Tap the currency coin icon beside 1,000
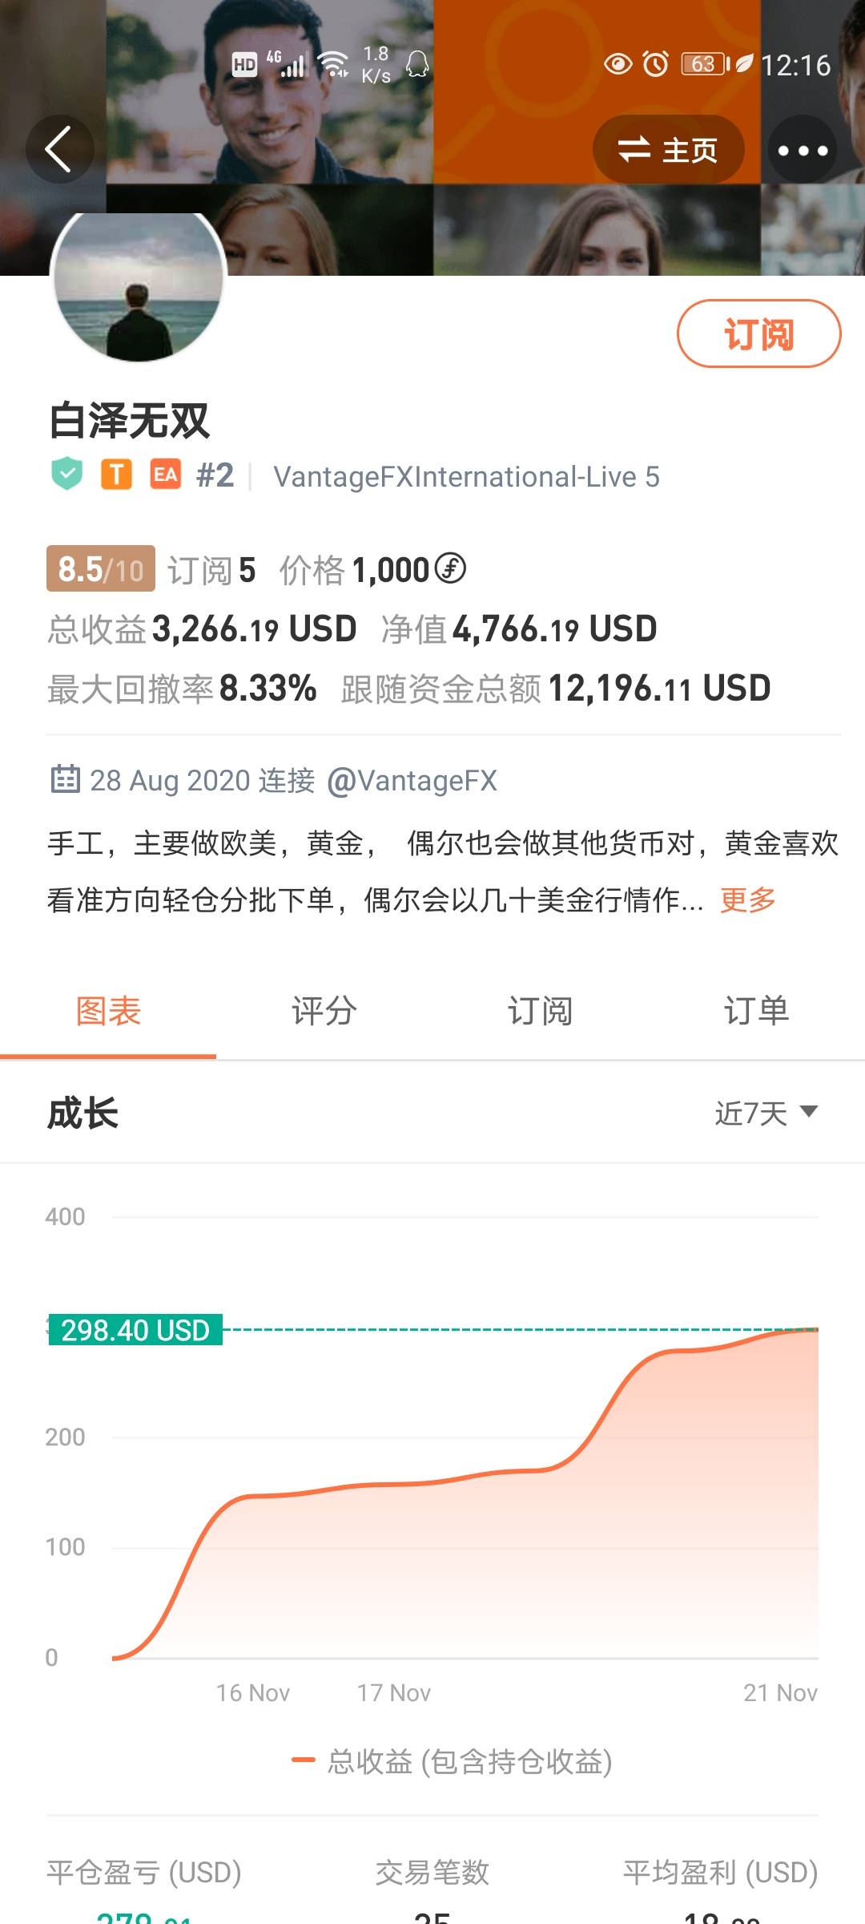865x1924 pixels. (x=450, y=569)
